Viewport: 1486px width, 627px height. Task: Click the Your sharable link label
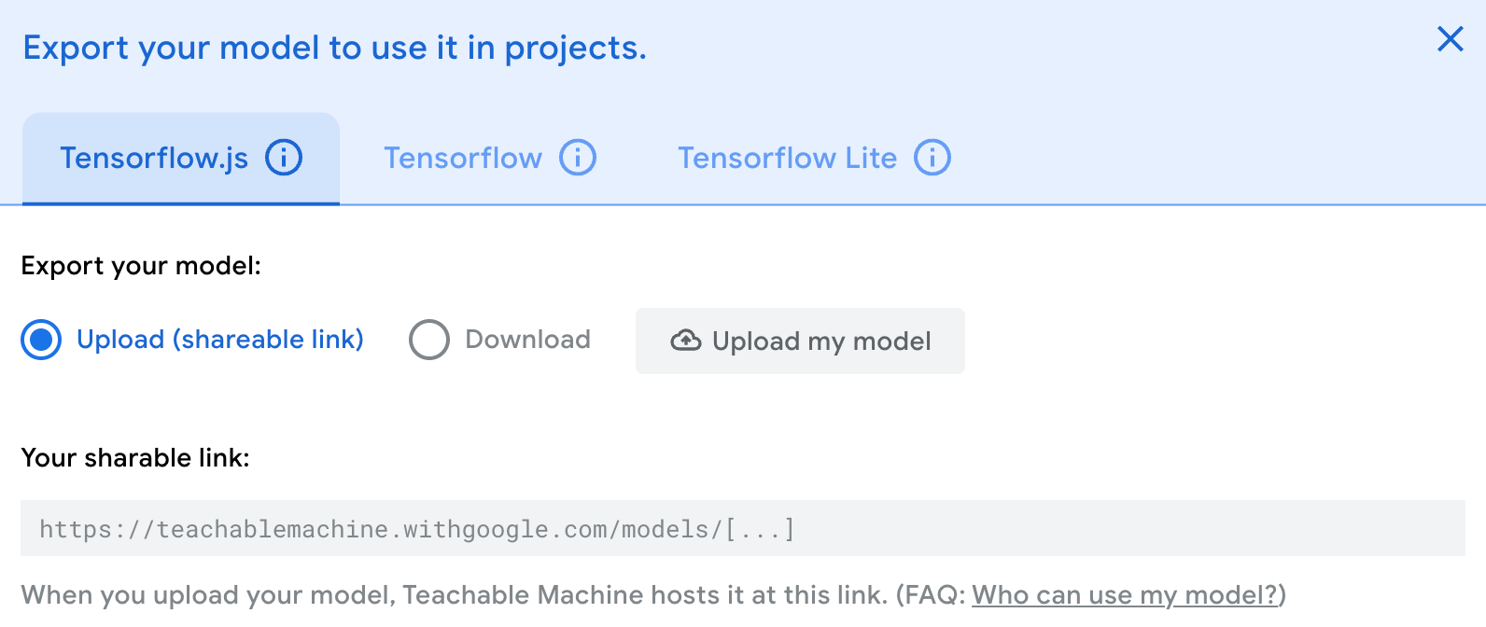(135, 458)
